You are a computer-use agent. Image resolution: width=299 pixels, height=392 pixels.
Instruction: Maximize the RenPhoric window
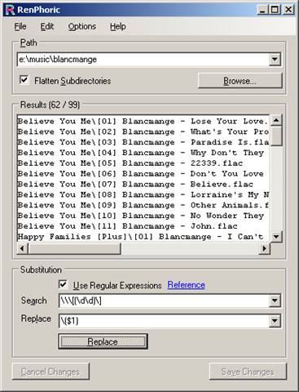275,10
